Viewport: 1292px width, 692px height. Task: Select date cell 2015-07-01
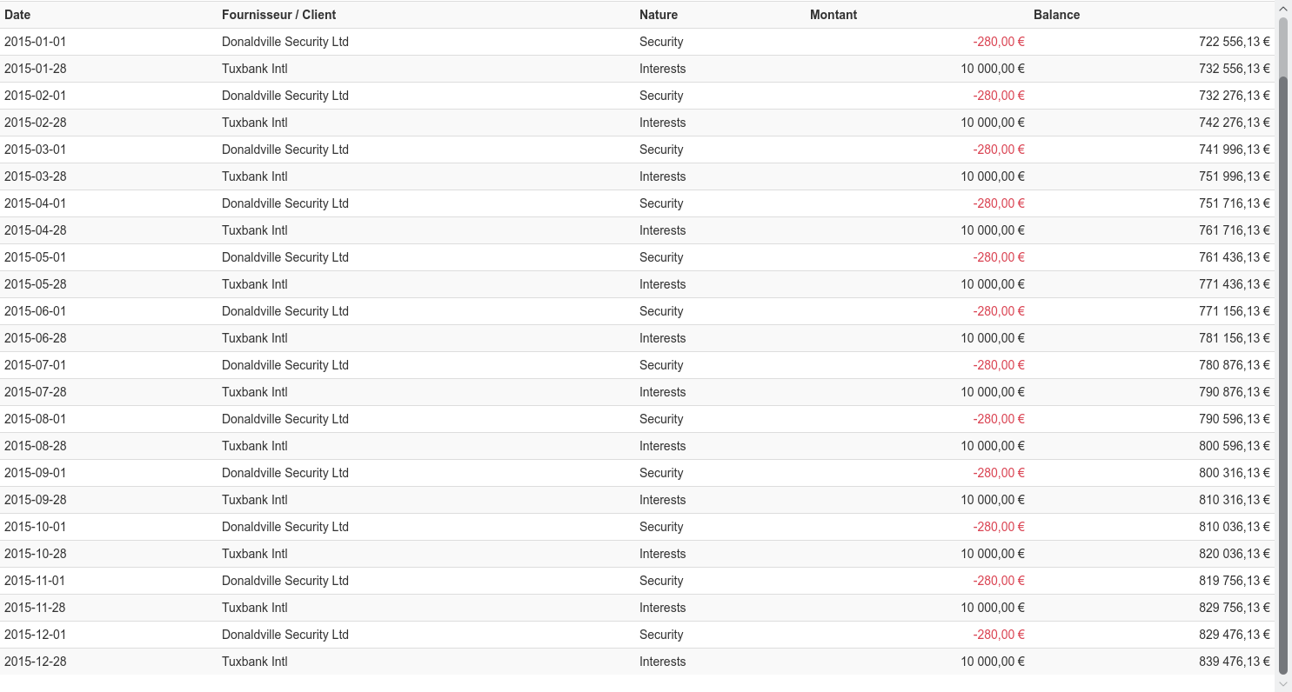(x=35, y=365)
